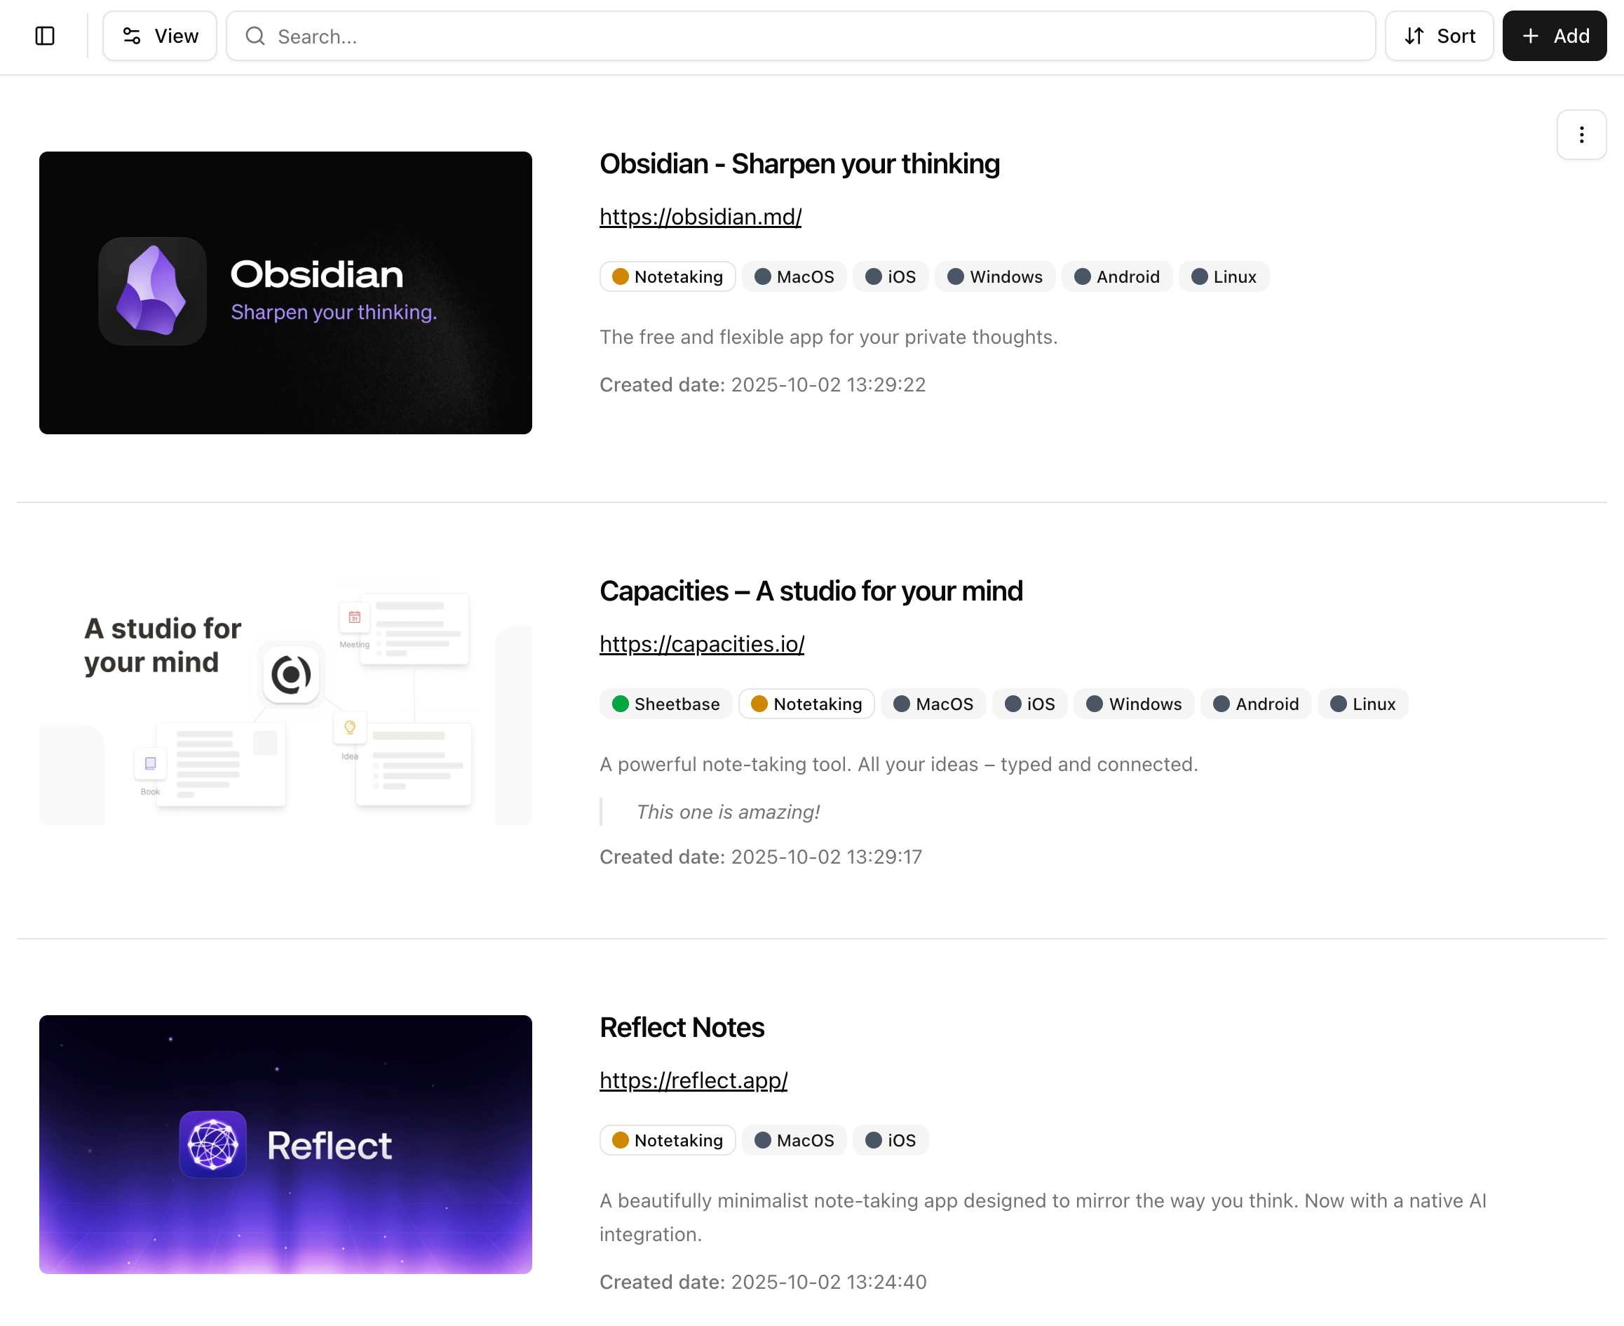Select the Notetaking tag on Obsidian
1624x1326 pixels.
668,276
